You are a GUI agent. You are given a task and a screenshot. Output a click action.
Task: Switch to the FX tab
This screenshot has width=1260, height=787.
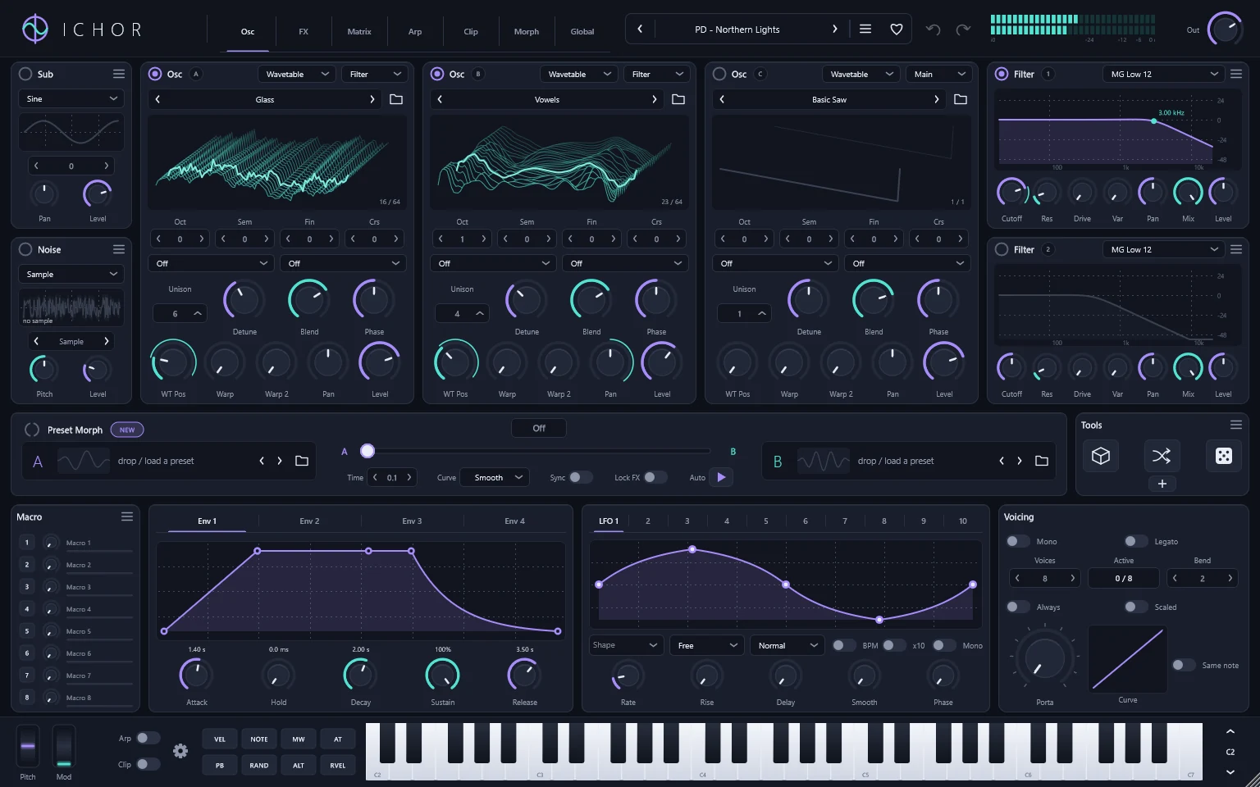(304, 31)
